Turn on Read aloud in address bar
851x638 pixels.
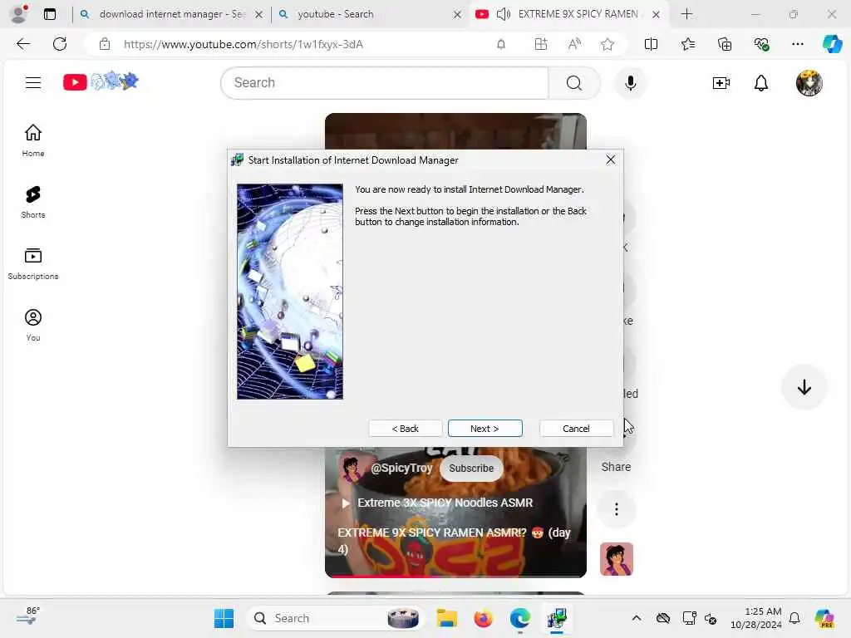[573, 44]
